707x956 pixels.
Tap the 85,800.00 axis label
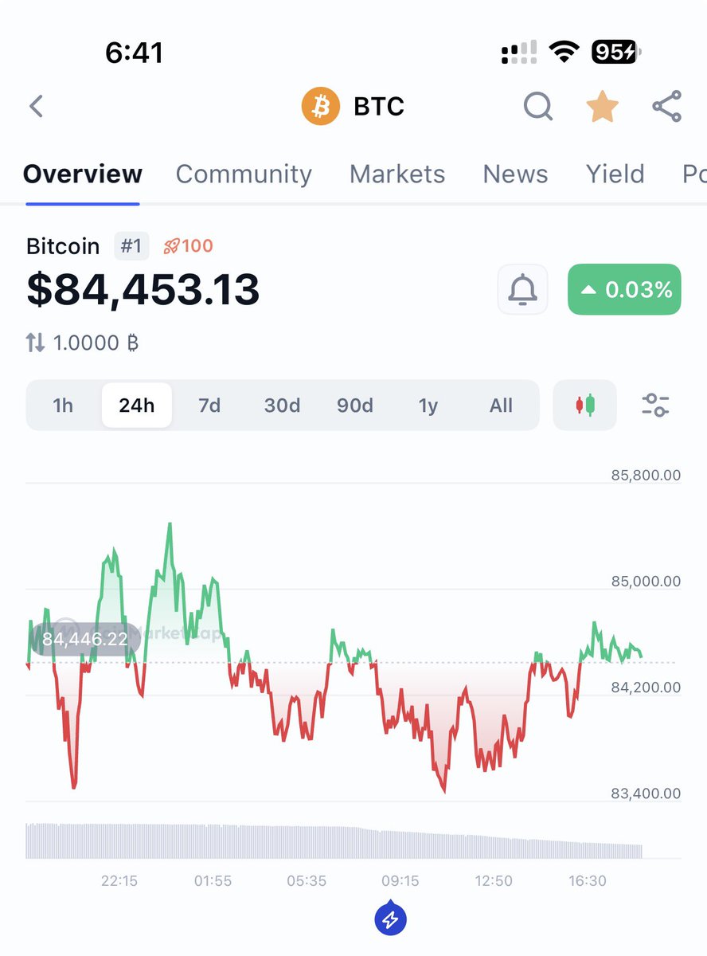pyautogui.click(x=646, y=476)
